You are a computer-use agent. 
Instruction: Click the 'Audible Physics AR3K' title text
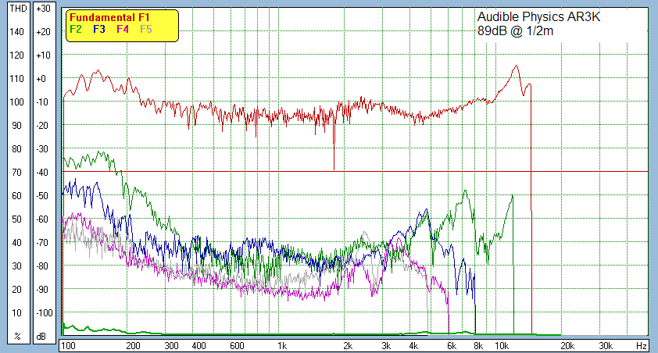click(538, 17)
